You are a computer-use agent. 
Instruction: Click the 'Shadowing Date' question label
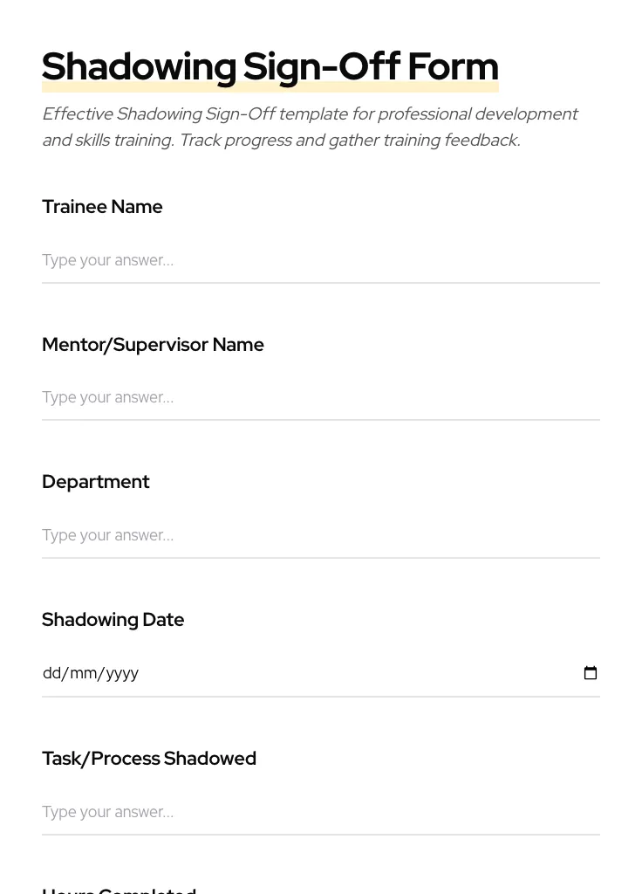coord(113,620)
